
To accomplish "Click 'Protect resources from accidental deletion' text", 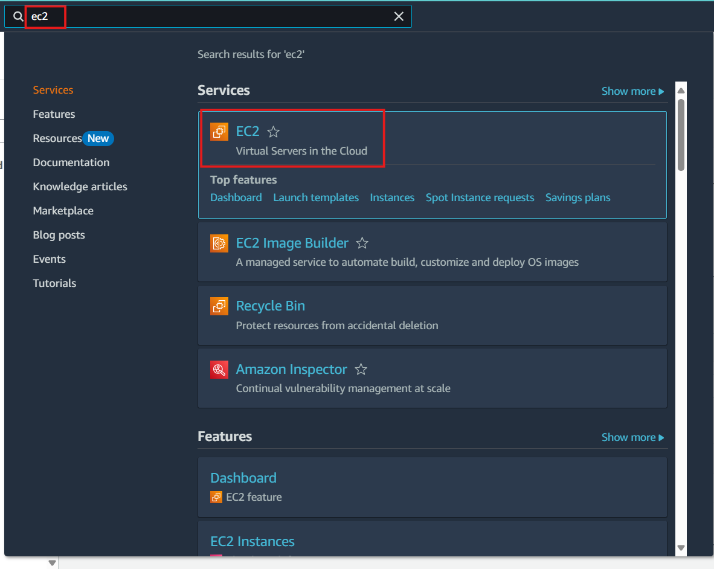I will pyautogui.click(x=337, y=326).
